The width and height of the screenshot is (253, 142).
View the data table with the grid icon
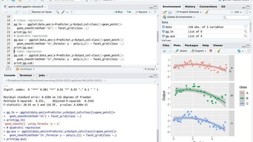(x=246, y=27)
